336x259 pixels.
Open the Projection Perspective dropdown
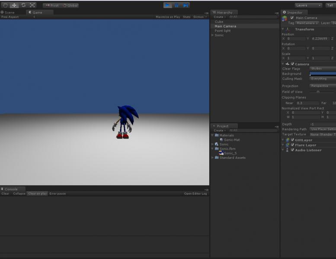click(x=323, y=86)
